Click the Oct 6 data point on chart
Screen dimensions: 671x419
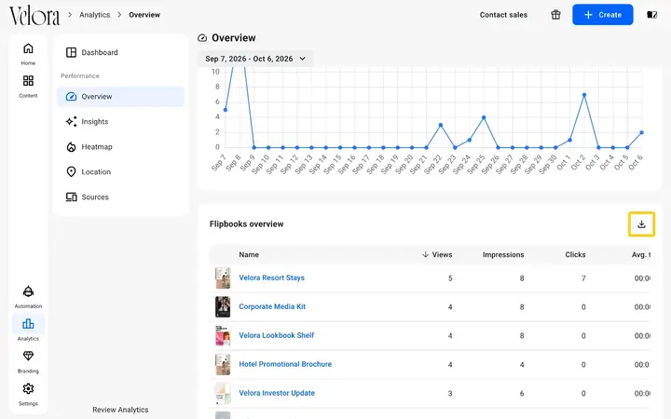(x=641, y=132)
